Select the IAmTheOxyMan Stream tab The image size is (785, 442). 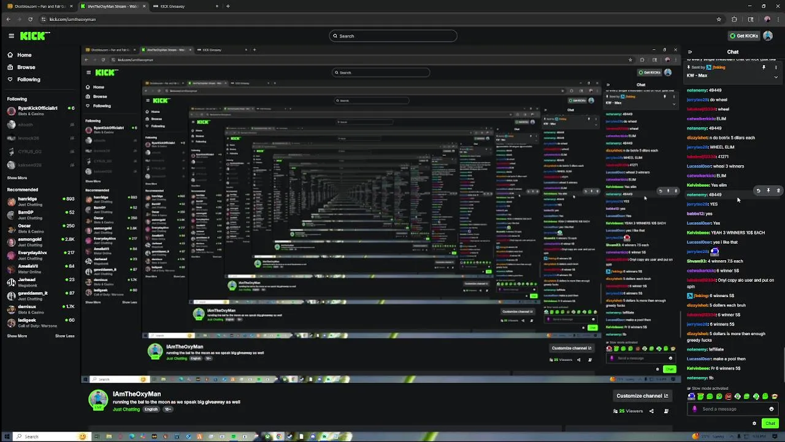[x=113, y=6]
